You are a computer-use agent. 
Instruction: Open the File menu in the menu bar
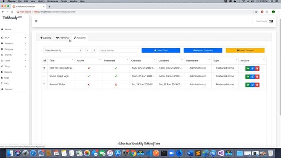(x=20, y=1)
